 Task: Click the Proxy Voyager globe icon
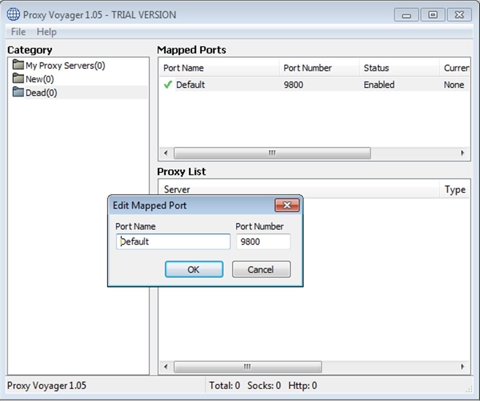[14, 15]
